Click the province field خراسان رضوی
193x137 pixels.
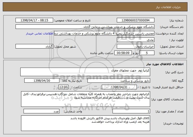click(136, 47)
